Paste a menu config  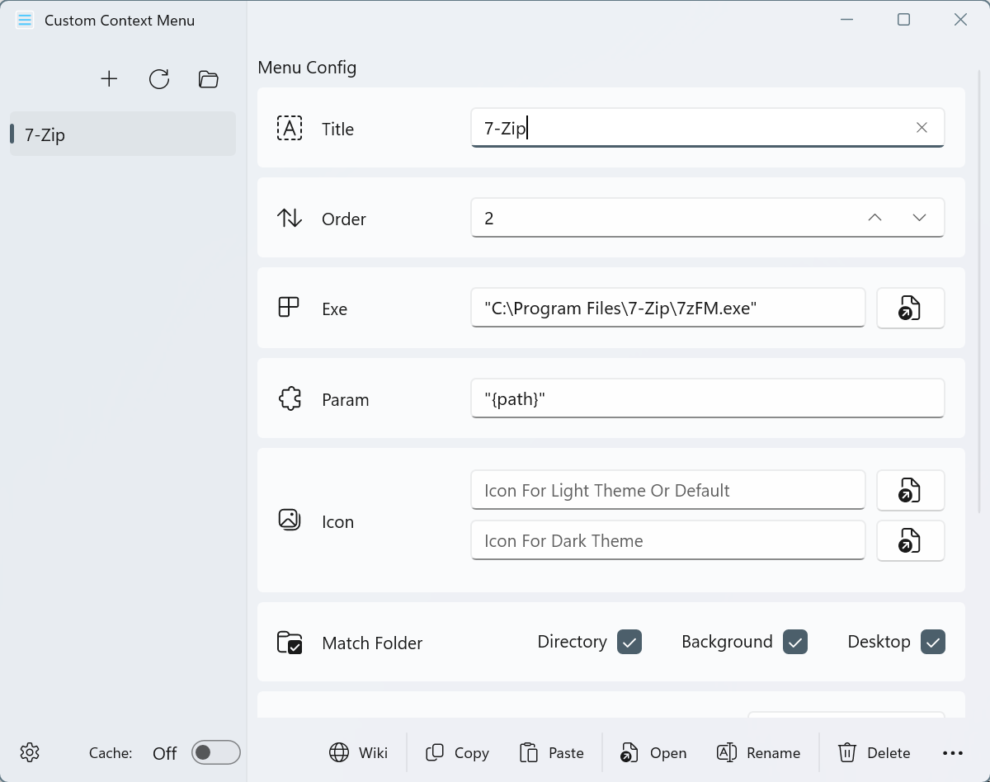pos(552,752)
